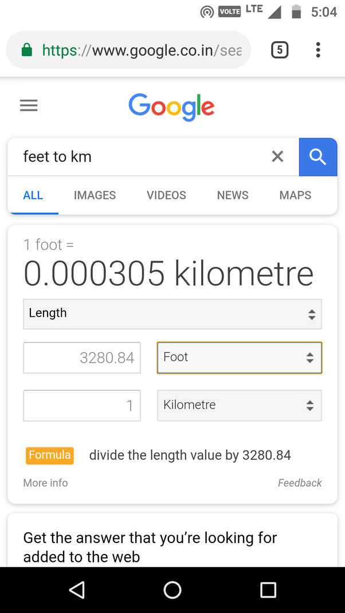This screenshot has height=613, width=345.
Task: Click the Google logo
Action: click(171, 107)
